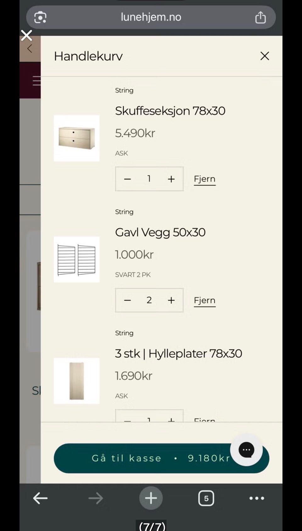Tap the browser share icon
This screenshot has width=302, height=531.
[260, 17]
